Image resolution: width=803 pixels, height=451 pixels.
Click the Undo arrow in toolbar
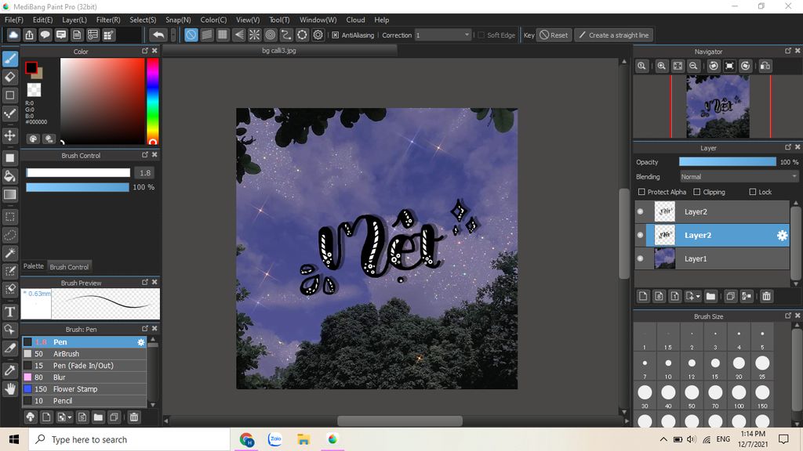point(158,34)
